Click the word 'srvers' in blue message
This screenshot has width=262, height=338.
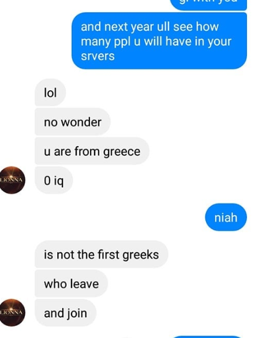coord(98,56)
